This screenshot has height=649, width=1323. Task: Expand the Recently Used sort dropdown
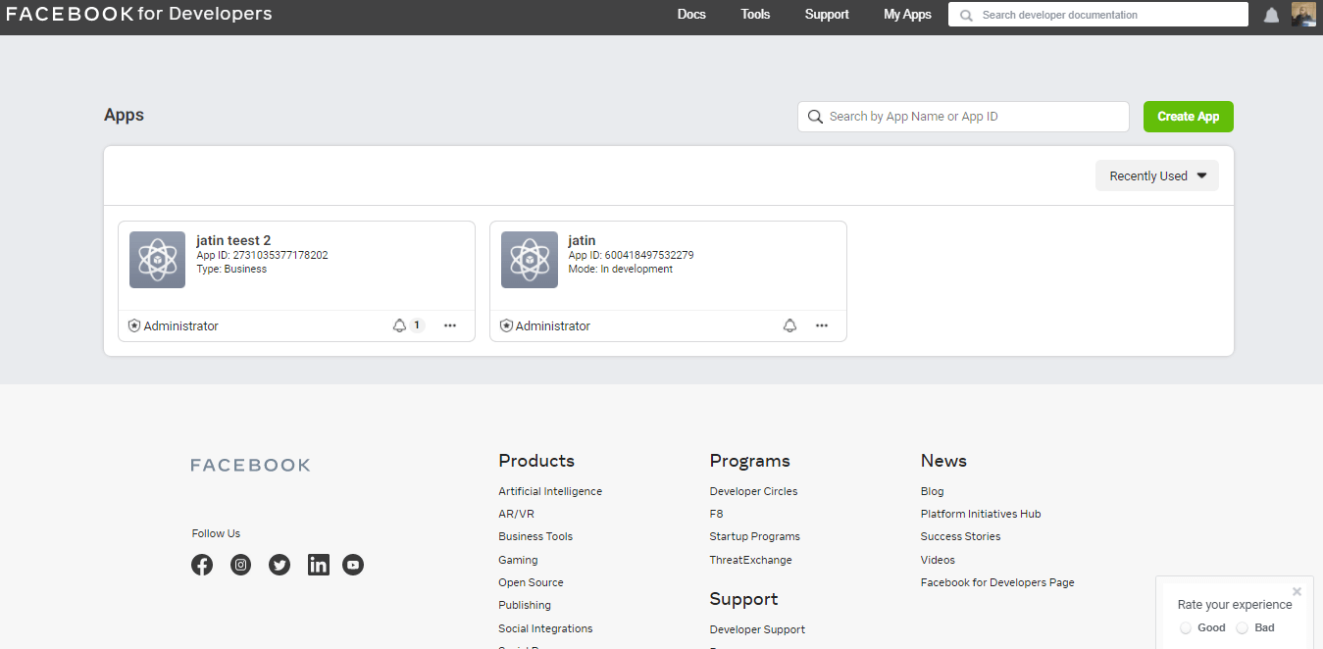point(1157,176)
